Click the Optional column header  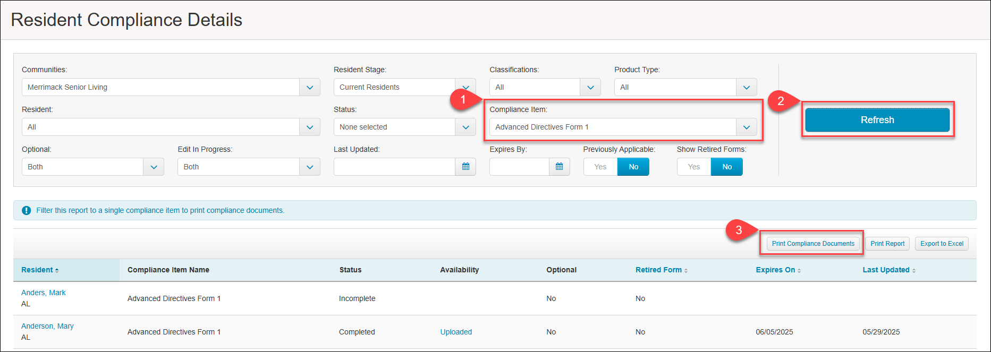pyautogui.click(x=561, y=270)
